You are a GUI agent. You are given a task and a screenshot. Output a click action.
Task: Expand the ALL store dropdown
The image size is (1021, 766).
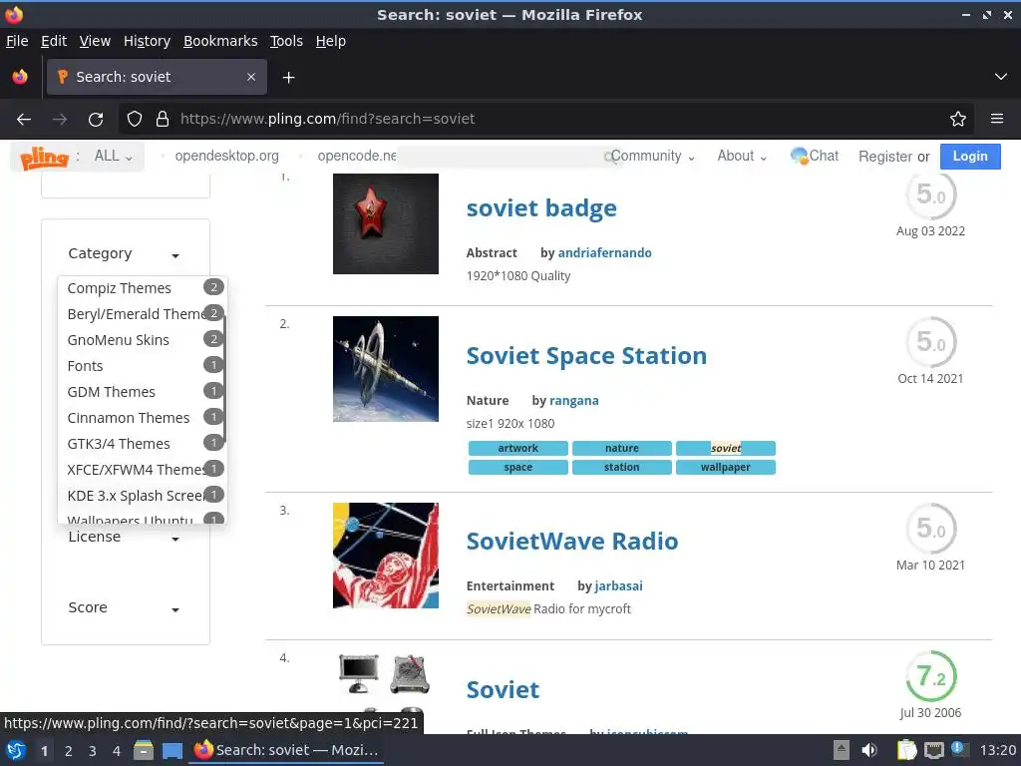(x=114, y=157)
